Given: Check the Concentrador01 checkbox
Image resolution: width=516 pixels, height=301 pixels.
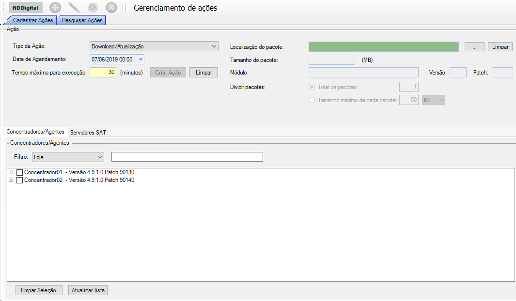Looking at the screenshot, I should [x=19, y=172].
